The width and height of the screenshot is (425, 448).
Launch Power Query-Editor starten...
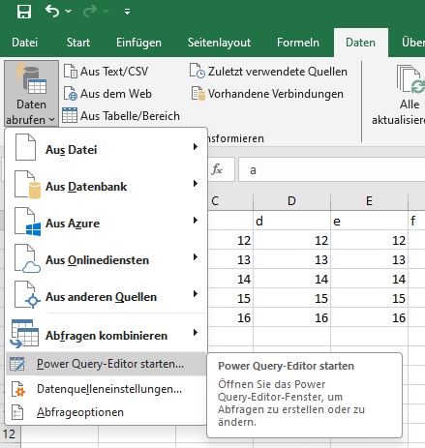click(106, 364)
